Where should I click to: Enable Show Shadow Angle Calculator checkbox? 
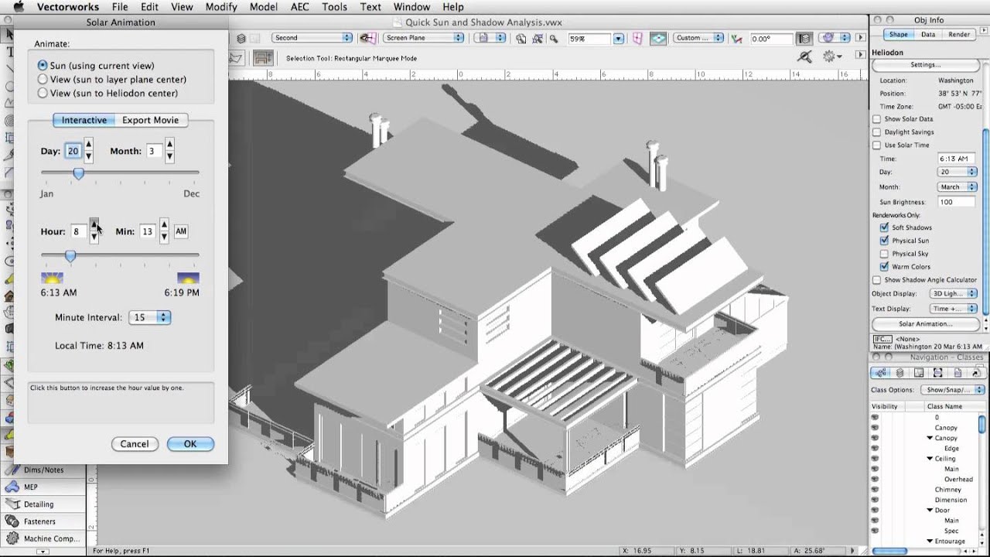(x=877, y=280)
